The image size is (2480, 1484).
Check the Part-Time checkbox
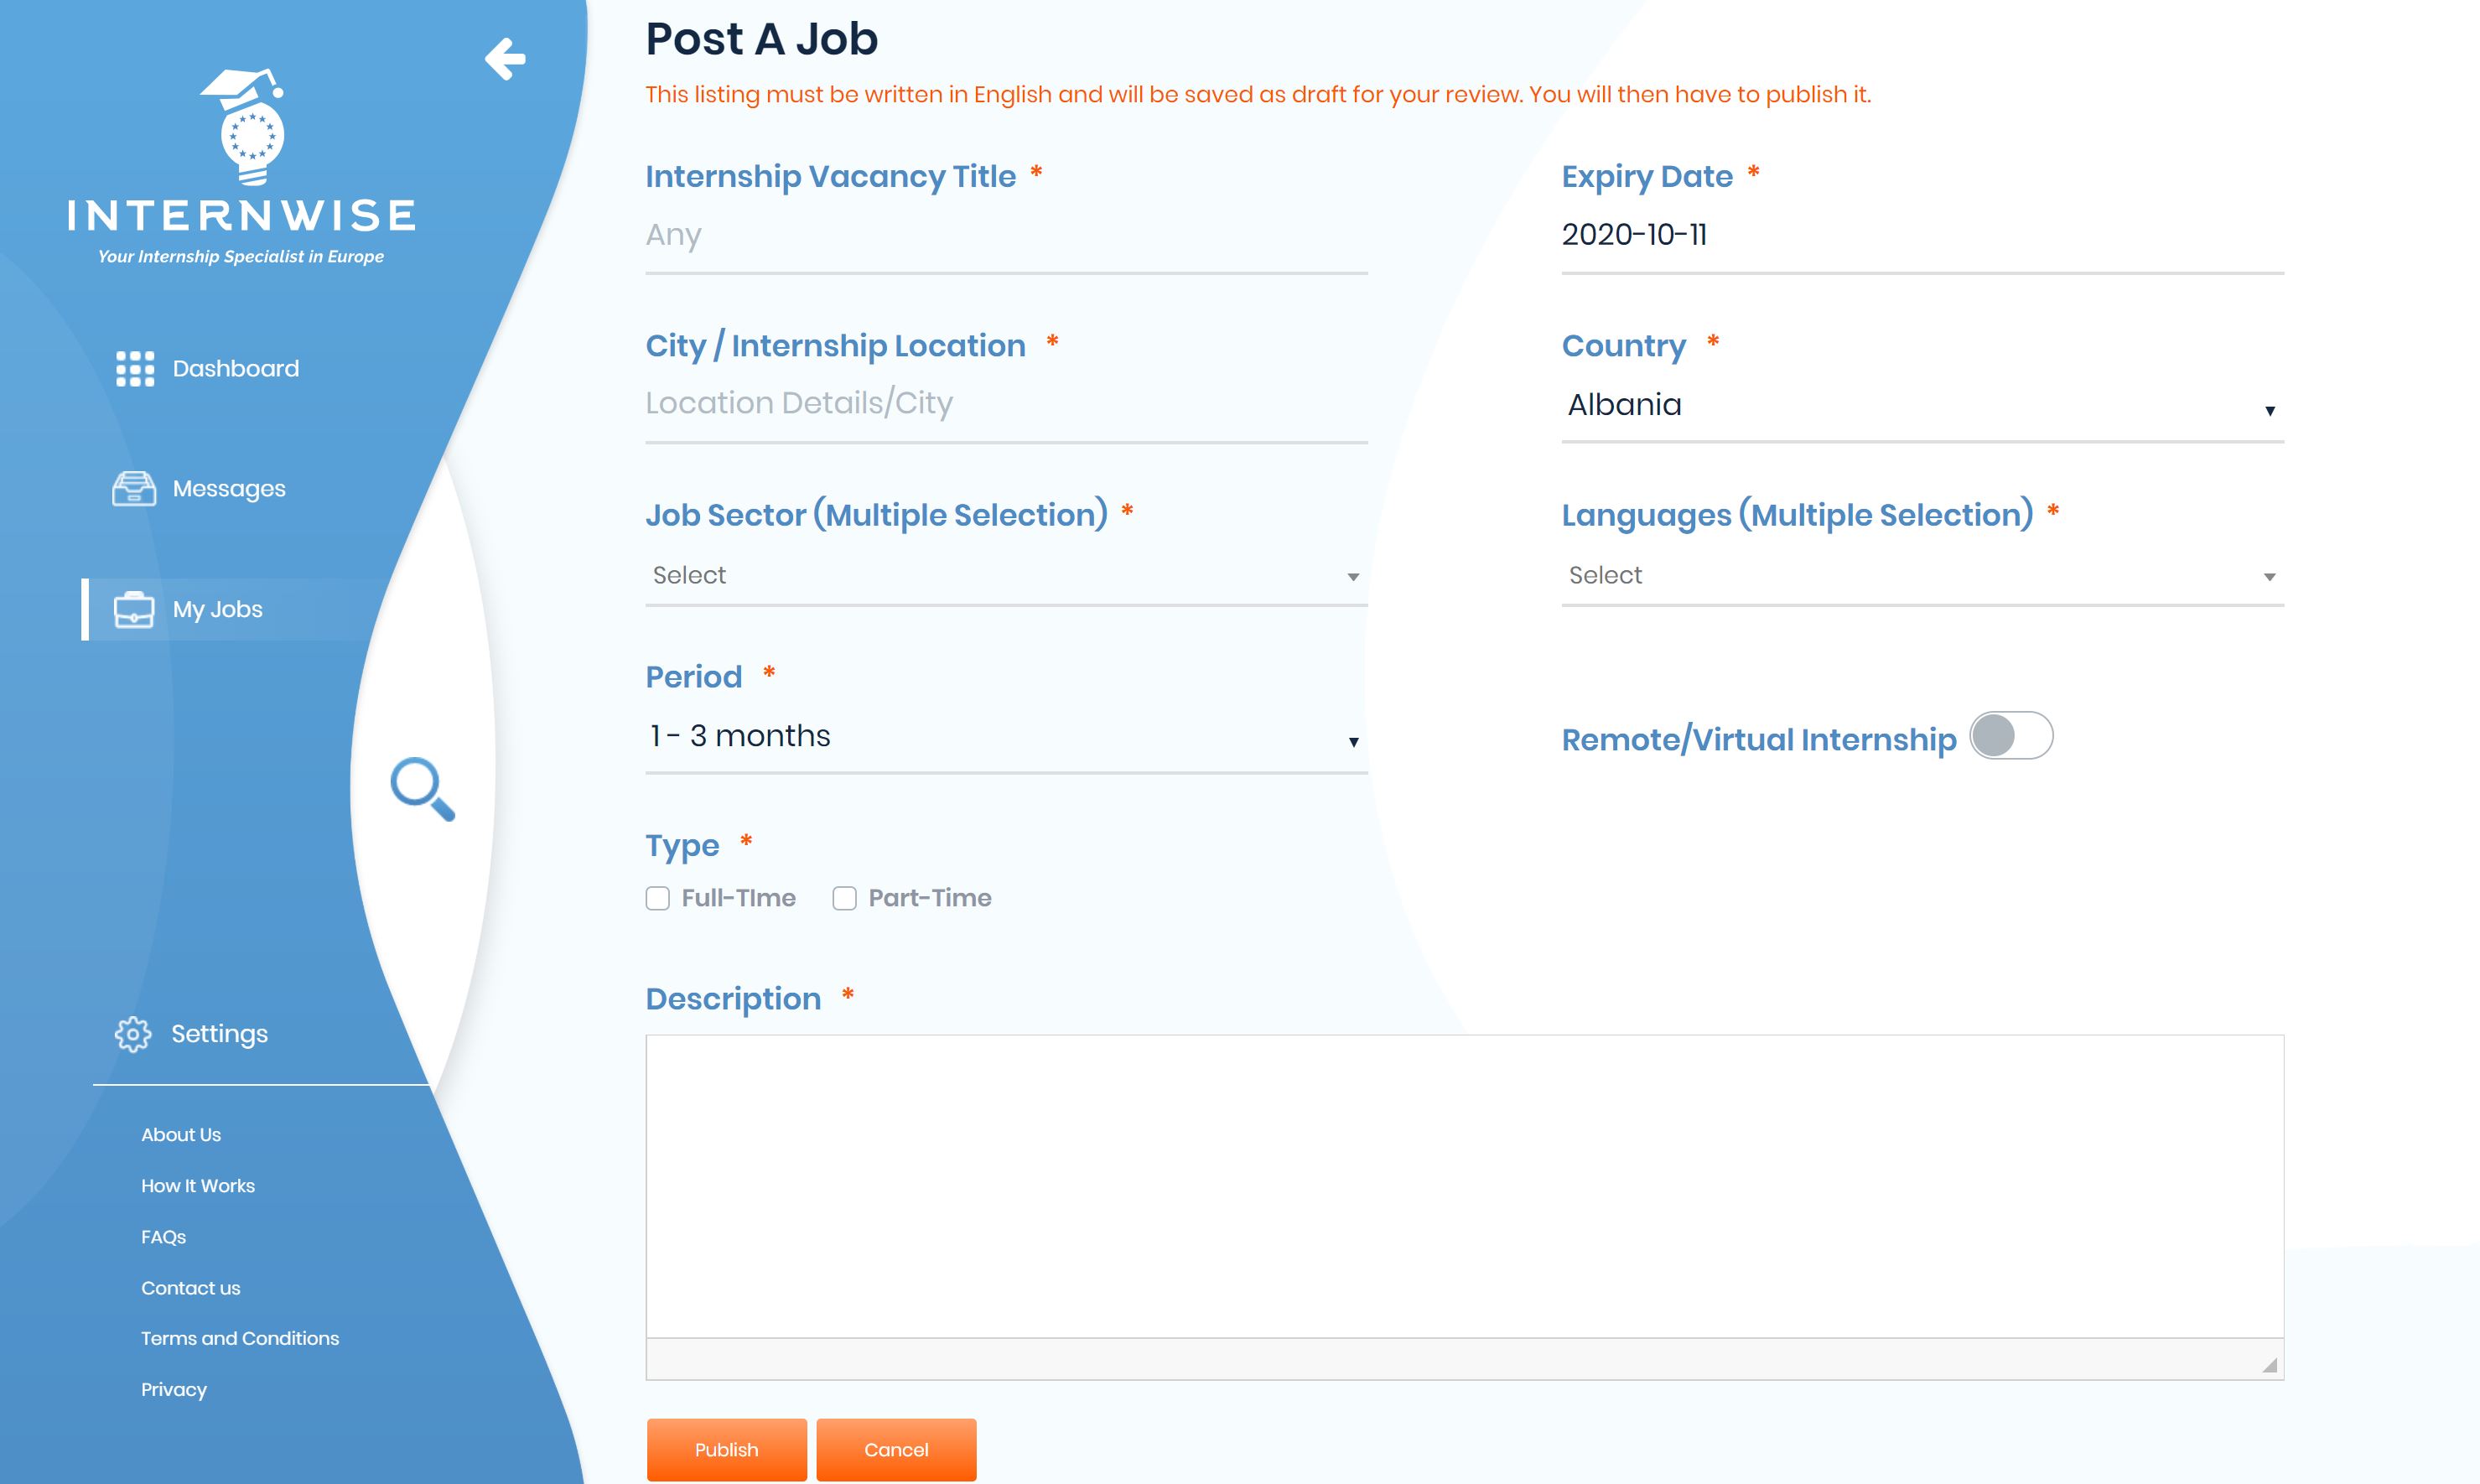[x=844, y=897]
